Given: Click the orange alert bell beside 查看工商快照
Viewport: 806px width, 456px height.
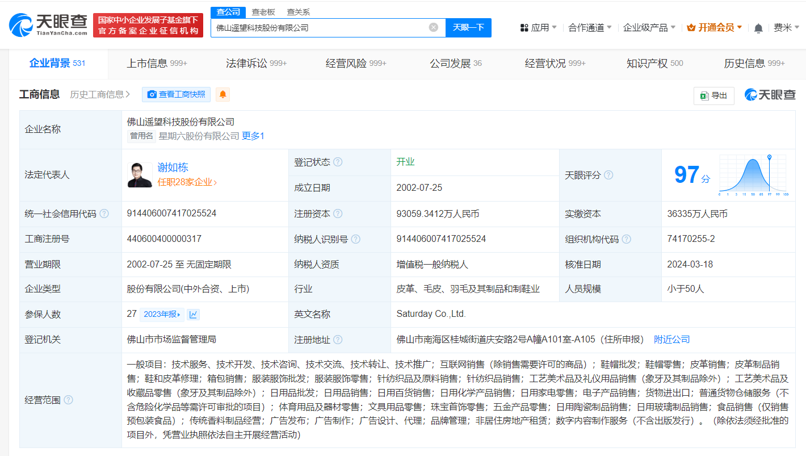Looking at the screenshot, I should tap(223, 95).
